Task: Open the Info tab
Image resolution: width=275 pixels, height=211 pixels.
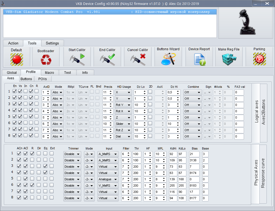Action: tap(85, 73)
